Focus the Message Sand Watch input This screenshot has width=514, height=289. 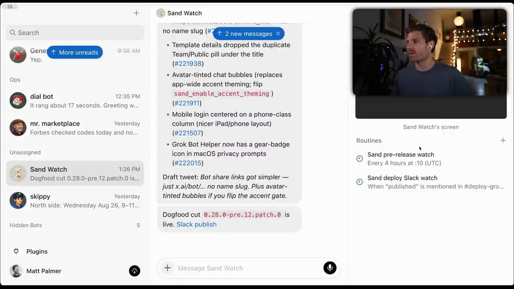tap(248, 268)
